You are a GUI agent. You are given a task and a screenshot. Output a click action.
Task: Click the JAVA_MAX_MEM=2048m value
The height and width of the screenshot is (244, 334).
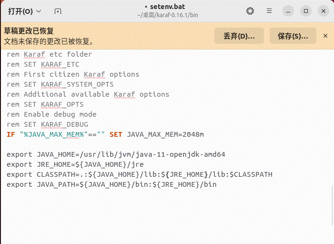click(165, 135)
